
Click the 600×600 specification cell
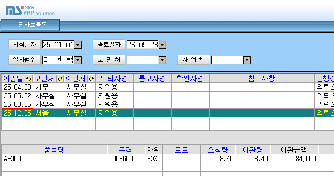(126, 159)
